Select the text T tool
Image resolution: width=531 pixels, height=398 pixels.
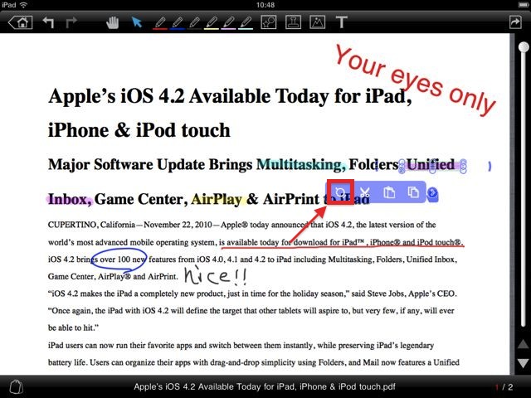[x=341, y=22]
